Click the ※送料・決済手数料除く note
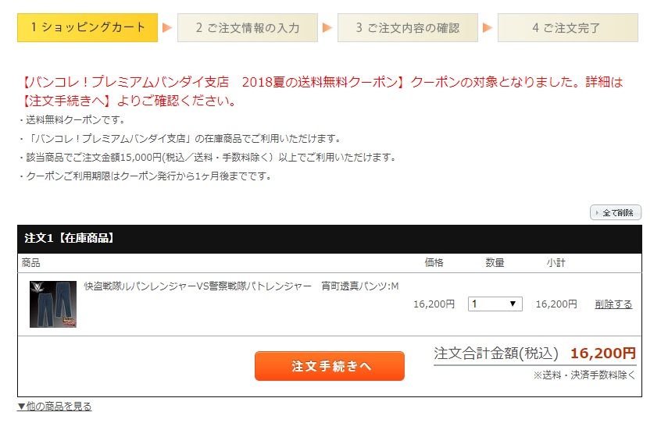The height and width of the screenshot is (430, 661). (584, 375)
